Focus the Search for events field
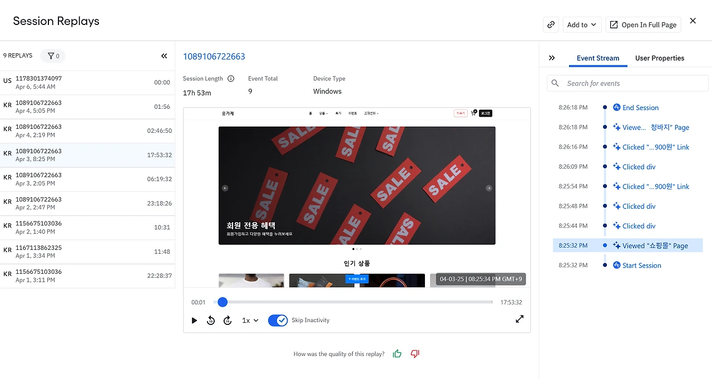 [x=627, y=83]
